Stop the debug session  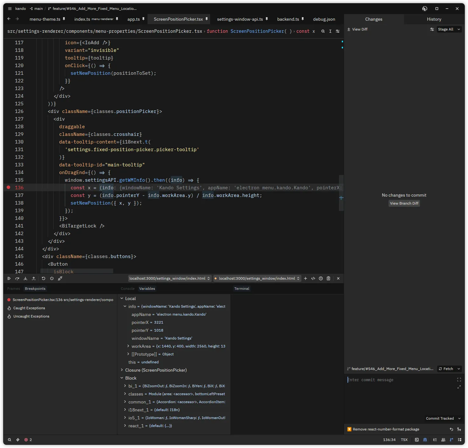[x=52, y=278]
